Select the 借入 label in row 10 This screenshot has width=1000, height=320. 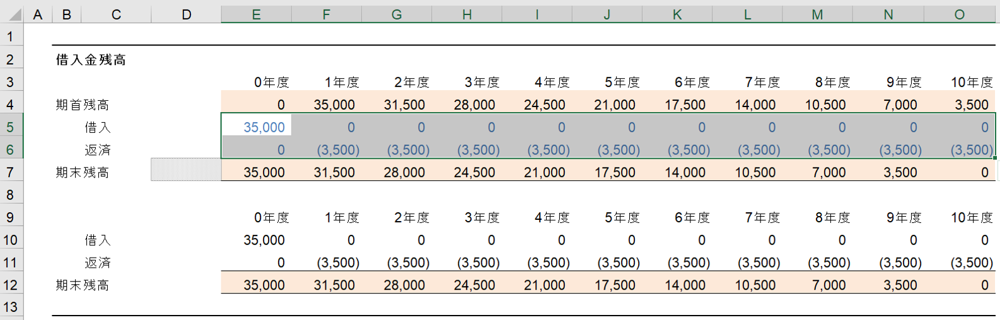tap(98, 240)
